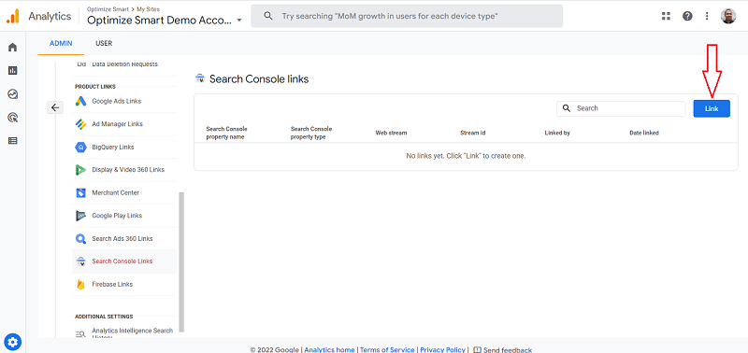
Task: Open the three-dot more options menu
Action: click(x=707, y=16)
